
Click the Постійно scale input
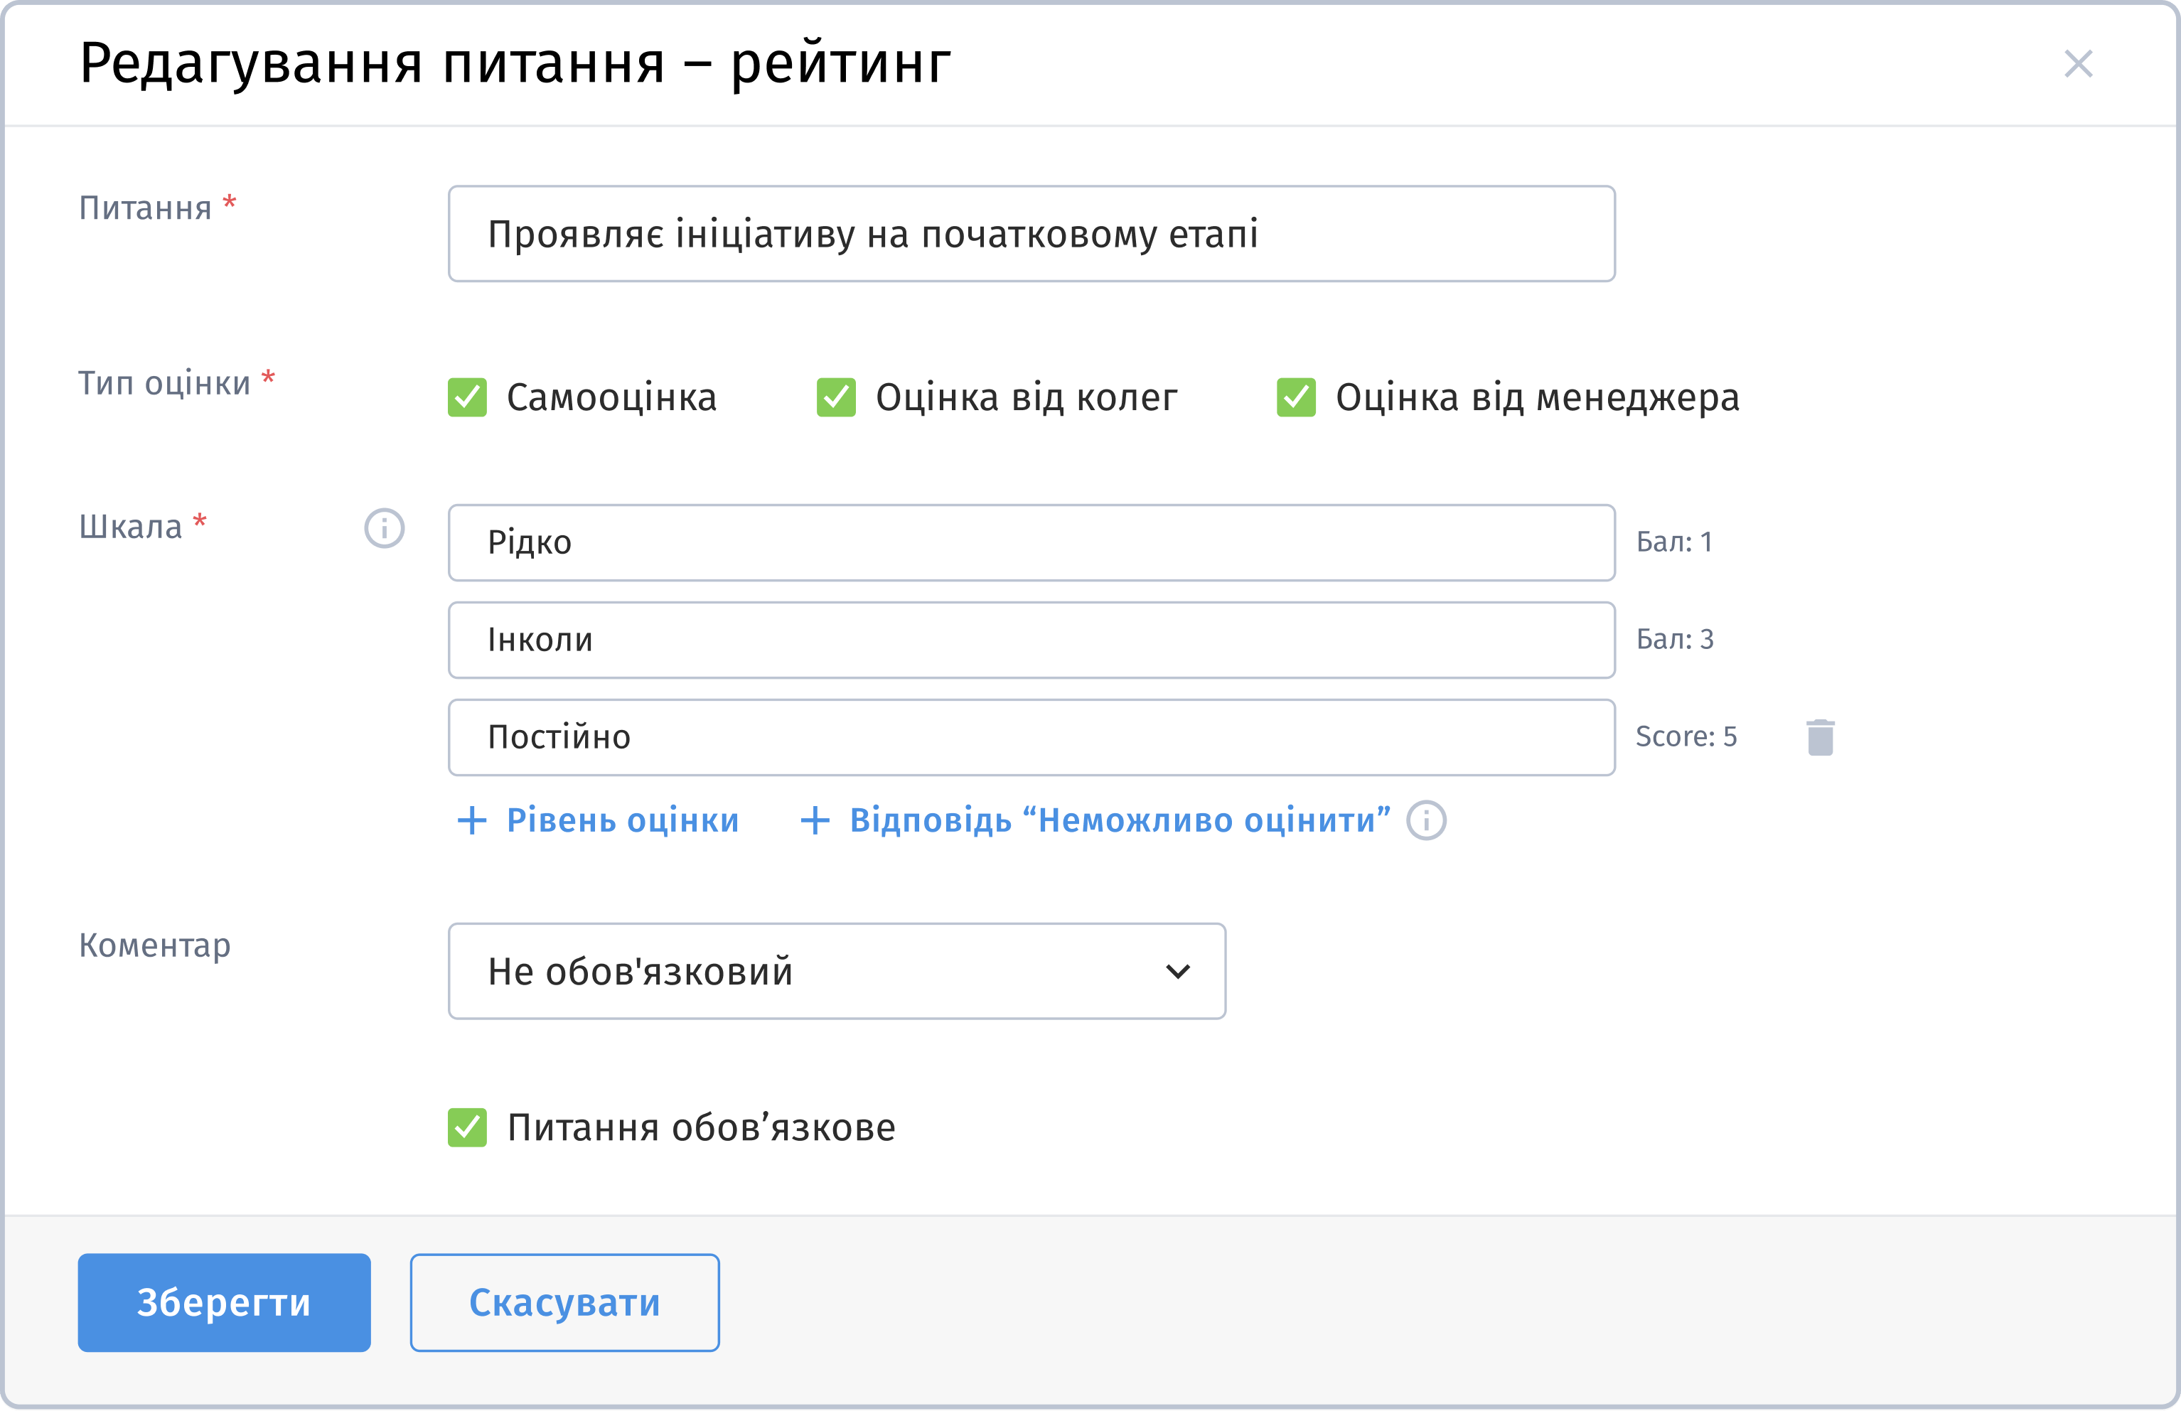1031,736
